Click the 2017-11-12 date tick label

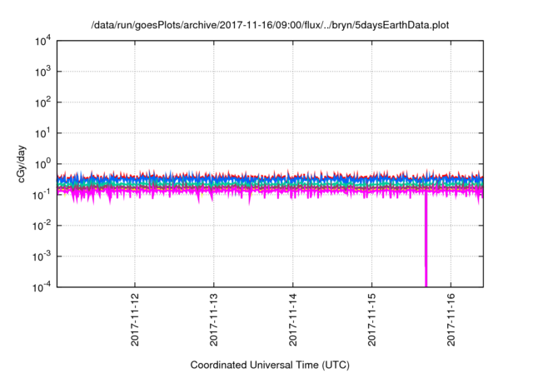coord(135,320)
